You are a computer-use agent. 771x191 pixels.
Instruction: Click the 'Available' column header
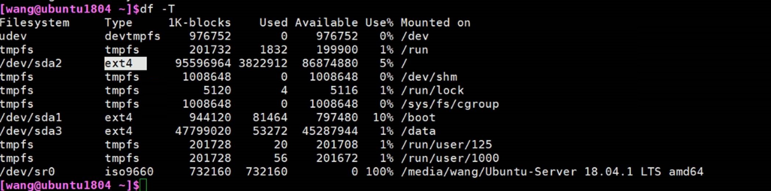326,23
